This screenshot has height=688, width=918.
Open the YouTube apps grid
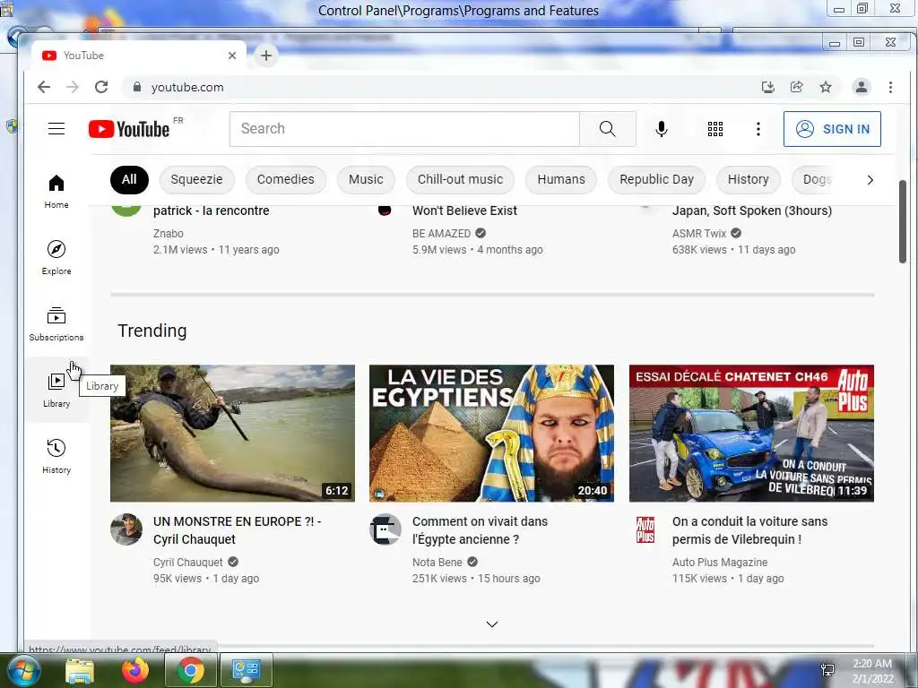714,129
